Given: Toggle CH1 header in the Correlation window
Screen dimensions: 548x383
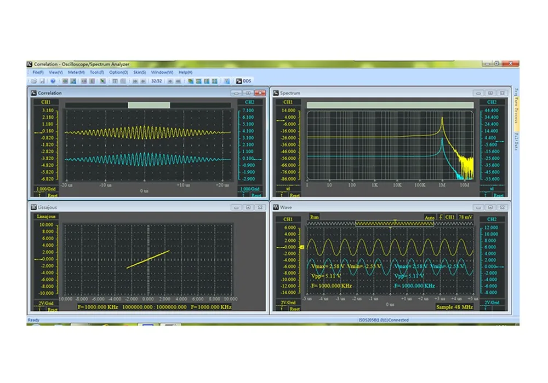Looking at the screenshot, I should pyautogui.click(x=46, y=102).
